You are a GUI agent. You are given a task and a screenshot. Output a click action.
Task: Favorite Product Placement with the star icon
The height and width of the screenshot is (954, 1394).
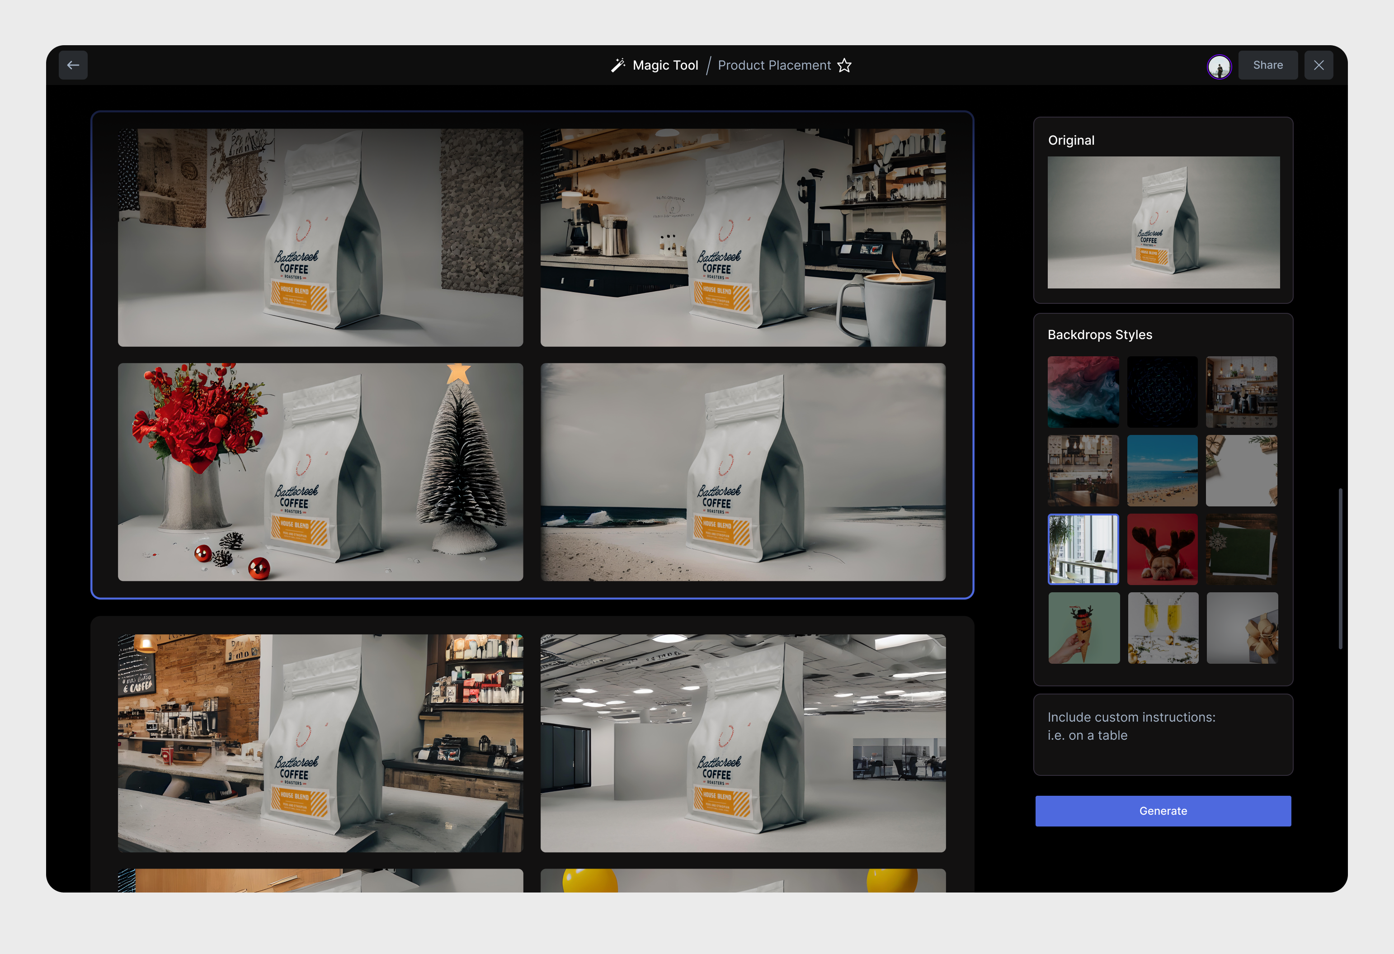point(844,66)
